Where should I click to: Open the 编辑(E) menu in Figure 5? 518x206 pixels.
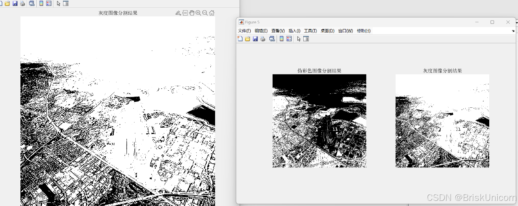pyautogui.click(x=261, y=31)
